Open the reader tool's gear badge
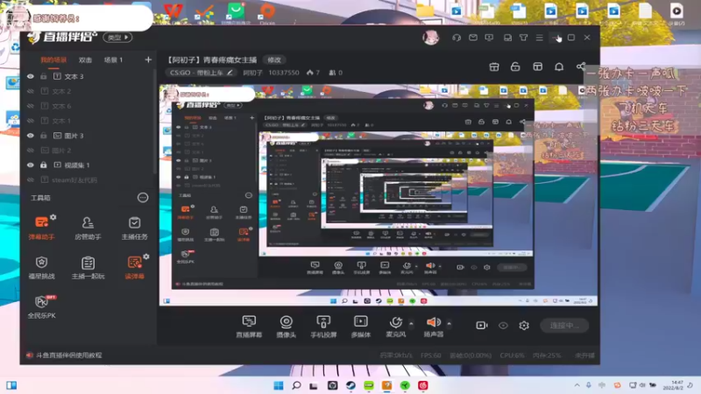The height and width of the screenshot is (394, 701). tap(146, 257)
